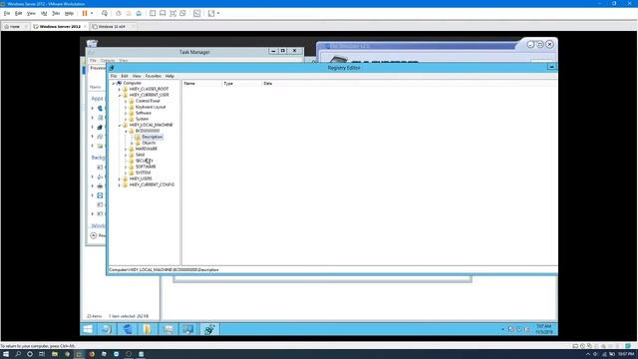Select Software key under HKEY_CURRENT_USER
638x359 pixels.
pos(144,113)
